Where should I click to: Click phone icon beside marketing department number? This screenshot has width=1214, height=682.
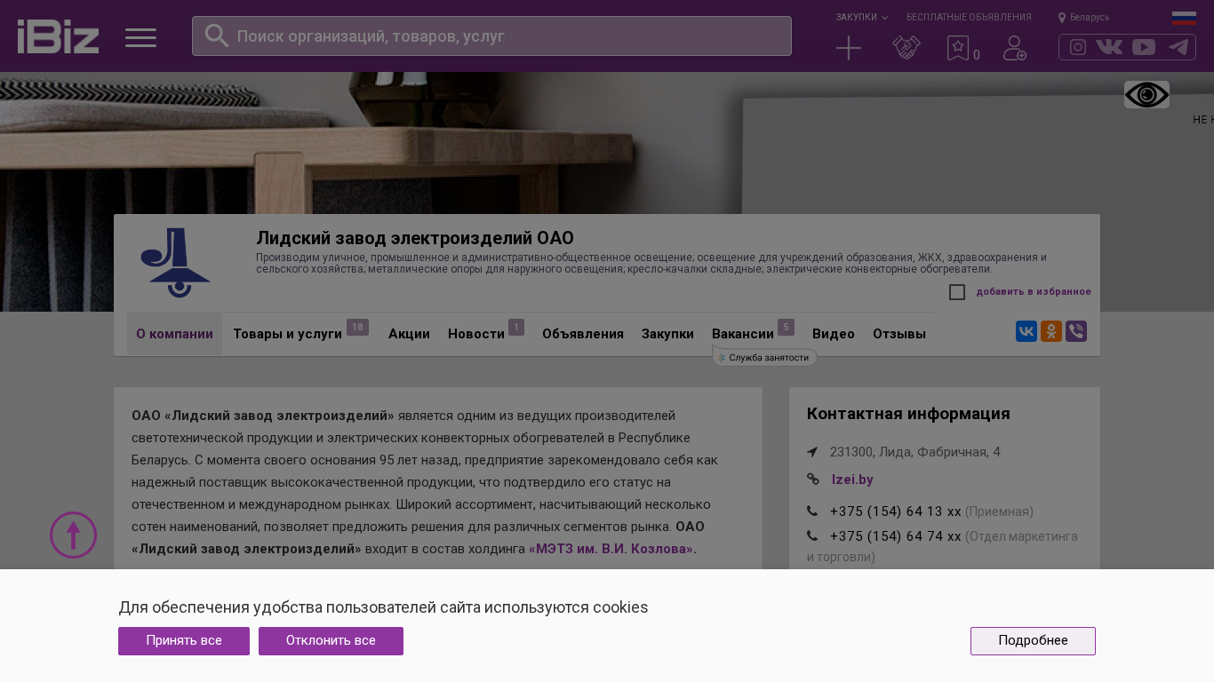coord(812,536)
